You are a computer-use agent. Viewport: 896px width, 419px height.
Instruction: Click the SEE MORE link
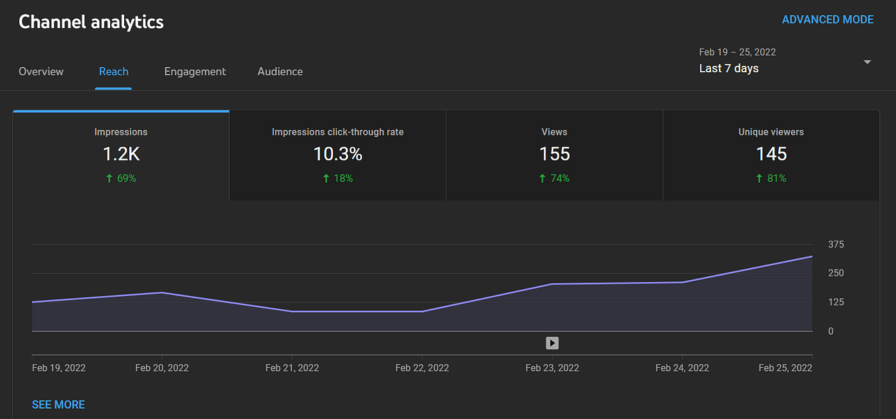pos(58,404)
